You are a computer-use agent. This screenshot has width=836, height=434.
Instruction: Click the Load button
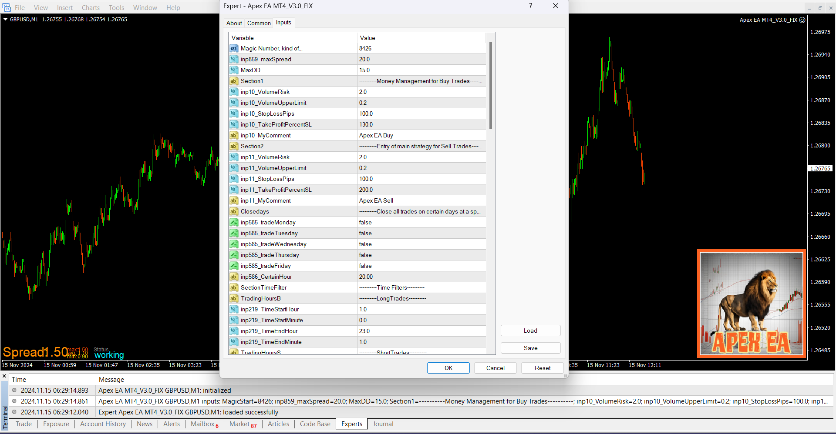[x=530, y=331]
